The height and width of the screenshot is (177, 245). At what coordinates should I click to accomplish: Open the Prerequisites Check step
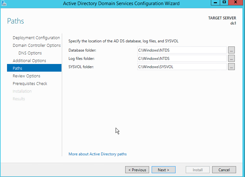pos(30,83)
